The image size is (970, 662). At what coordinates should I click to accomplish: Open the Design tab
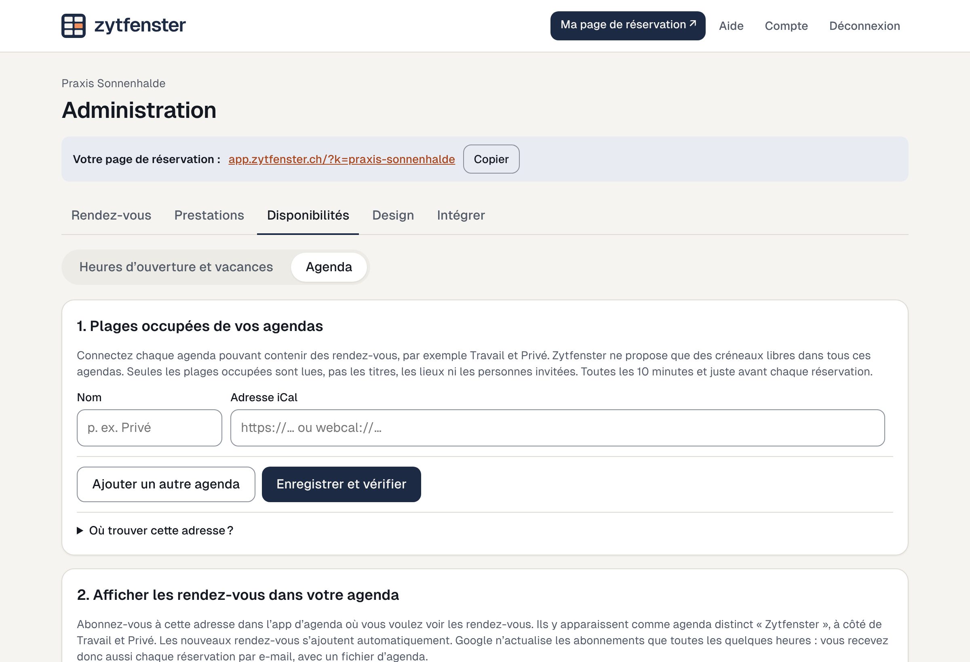coord(393,215)
